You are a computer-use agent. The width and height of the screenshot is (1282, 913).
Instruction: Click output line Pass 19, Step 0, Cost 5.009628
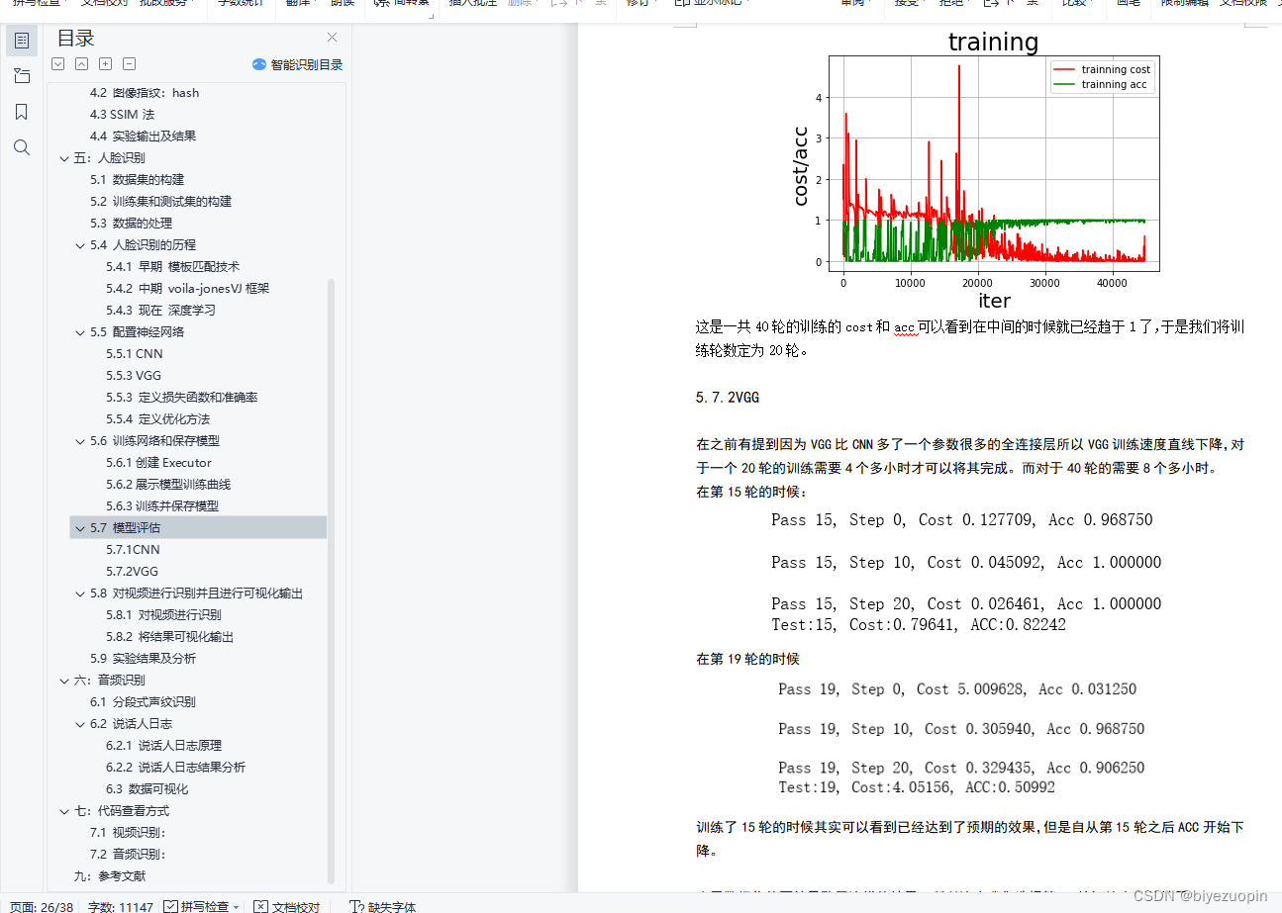coord(957,689)
